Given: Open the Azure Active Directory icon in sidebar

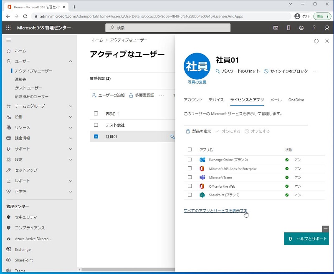Looking at the screenshot, I should click(8, 239).
